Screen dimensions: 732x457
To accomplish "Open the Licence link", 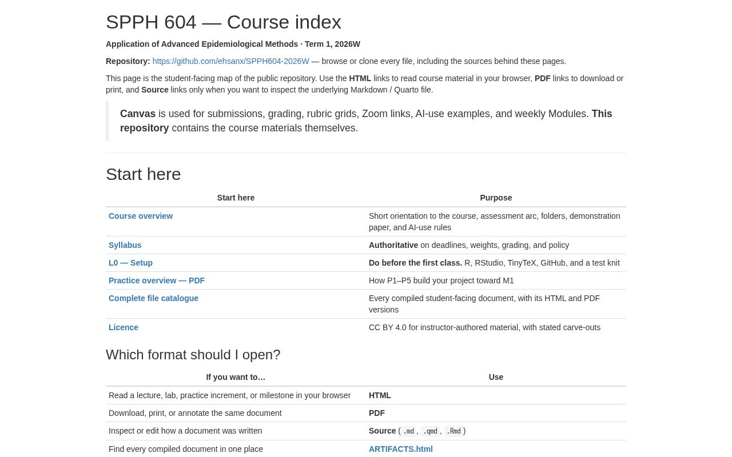I will coord(124,327).
